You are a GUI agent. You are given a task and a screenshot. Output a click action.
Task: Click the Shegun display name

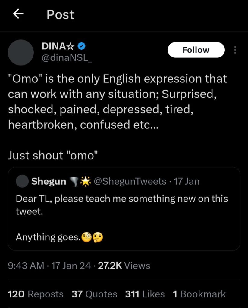49,181
